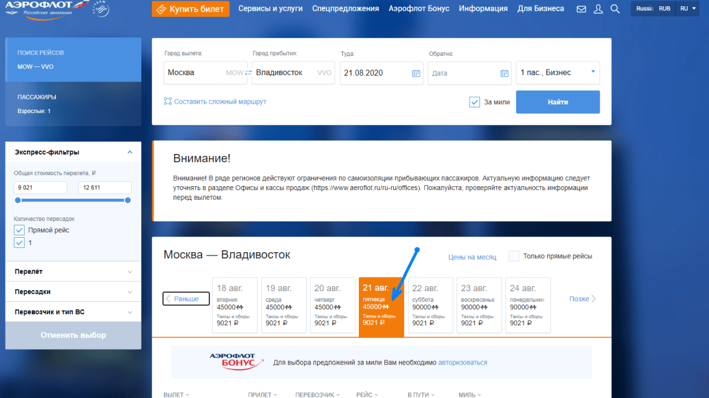
Task: Open the mail envelope icon in header
Action: [x=581, y=9]
